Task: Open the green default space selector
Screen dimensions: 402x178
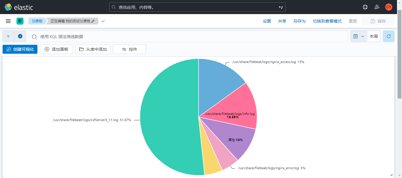Action: (x=20, y=21)
